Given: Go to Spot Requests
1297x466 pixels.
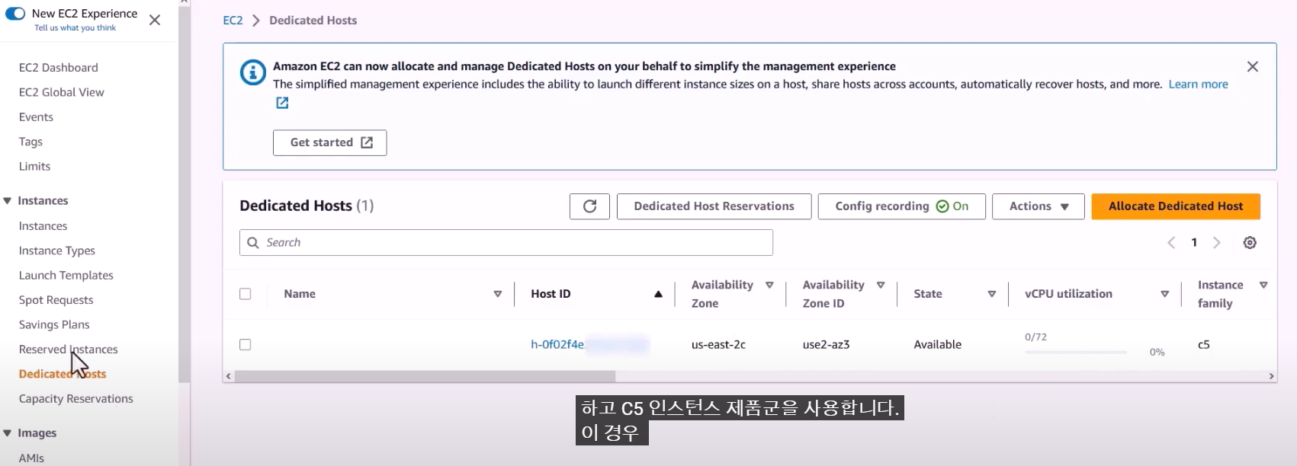Looking at the screenshot, I should 56,300.
